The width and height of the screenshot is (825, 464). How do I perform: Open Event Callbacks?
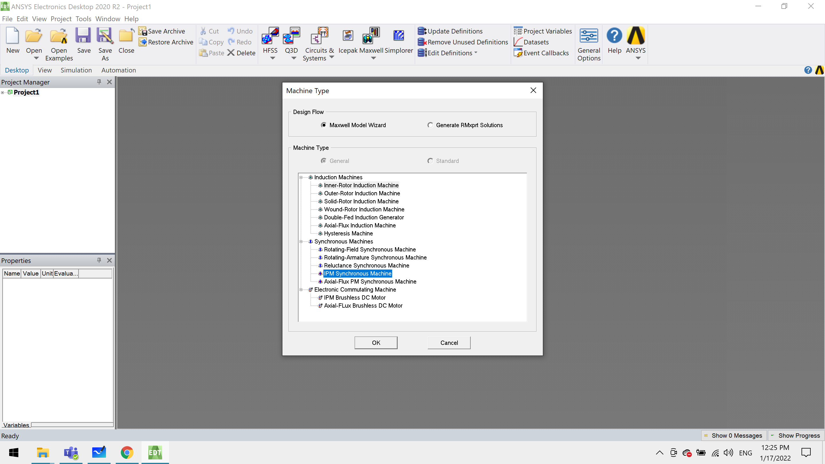541,53
